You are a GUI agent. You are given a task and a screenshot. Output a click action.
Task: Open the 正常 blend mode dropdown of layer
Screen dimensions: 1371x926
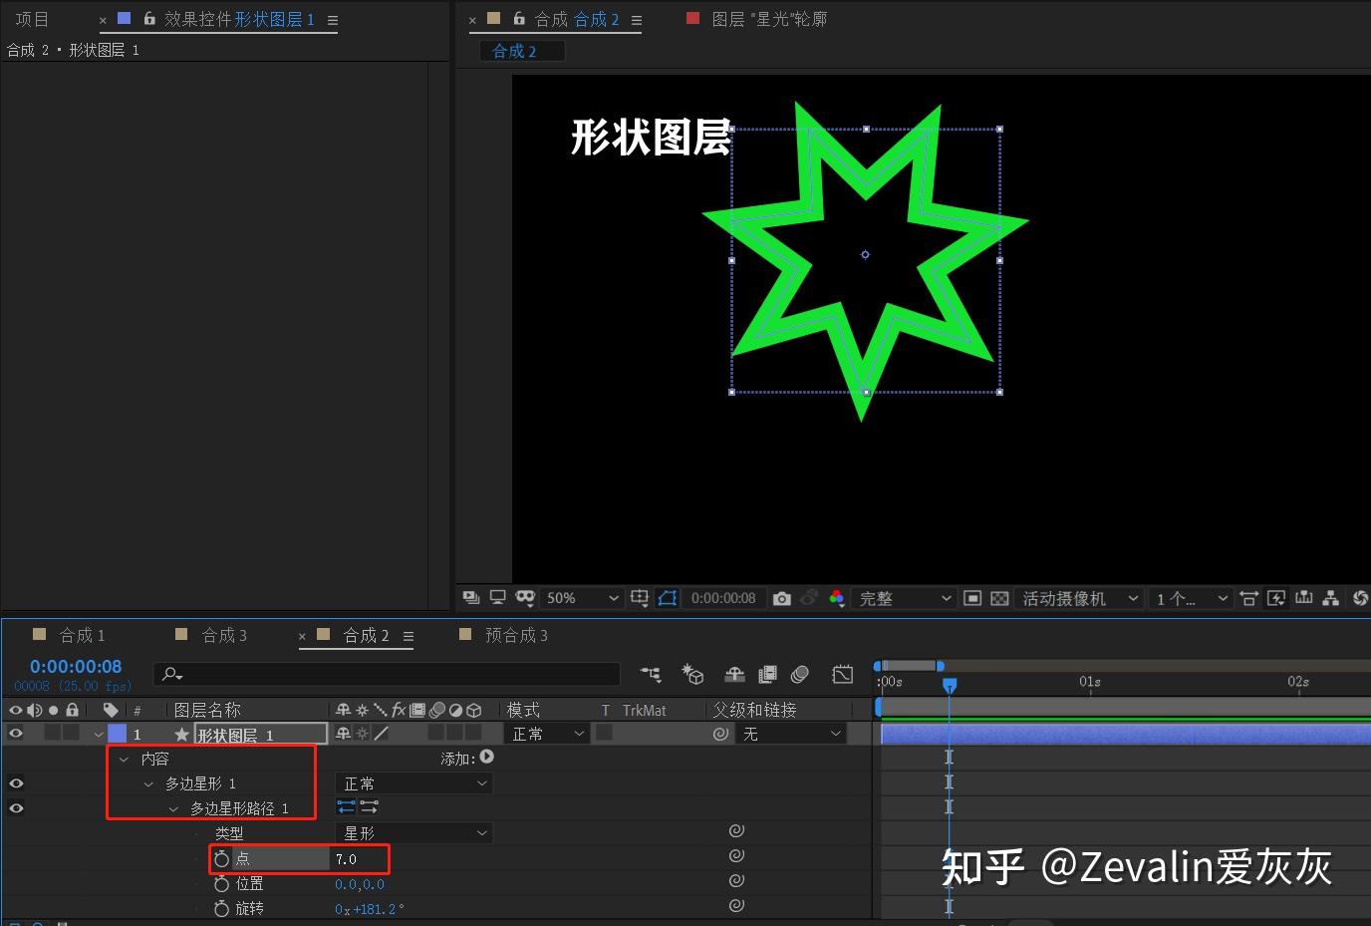546,734
